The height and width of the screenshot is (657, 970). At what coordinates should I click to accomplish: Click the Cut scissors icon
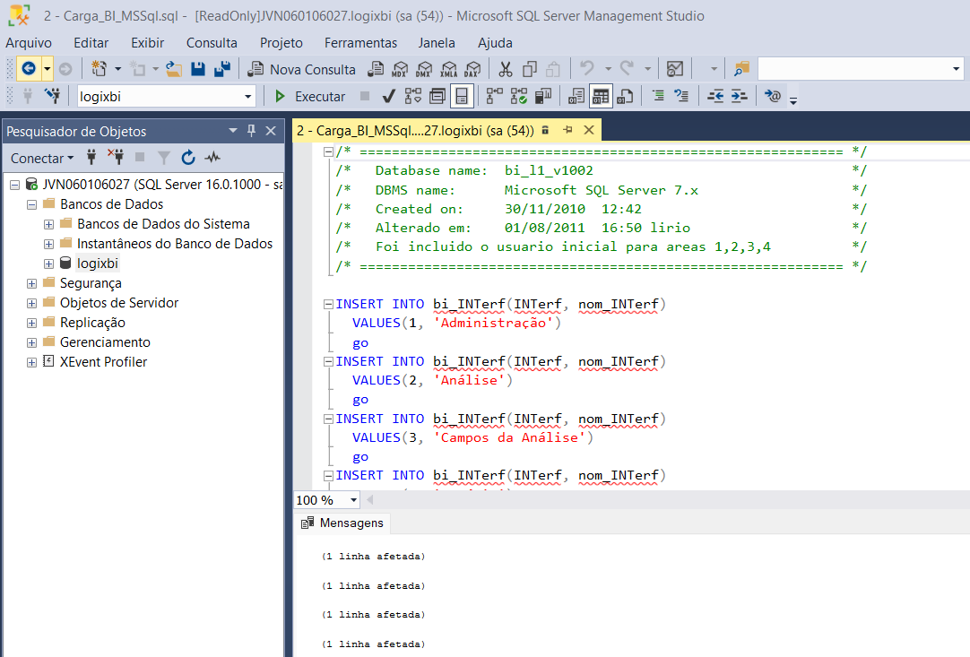(506, 69)
